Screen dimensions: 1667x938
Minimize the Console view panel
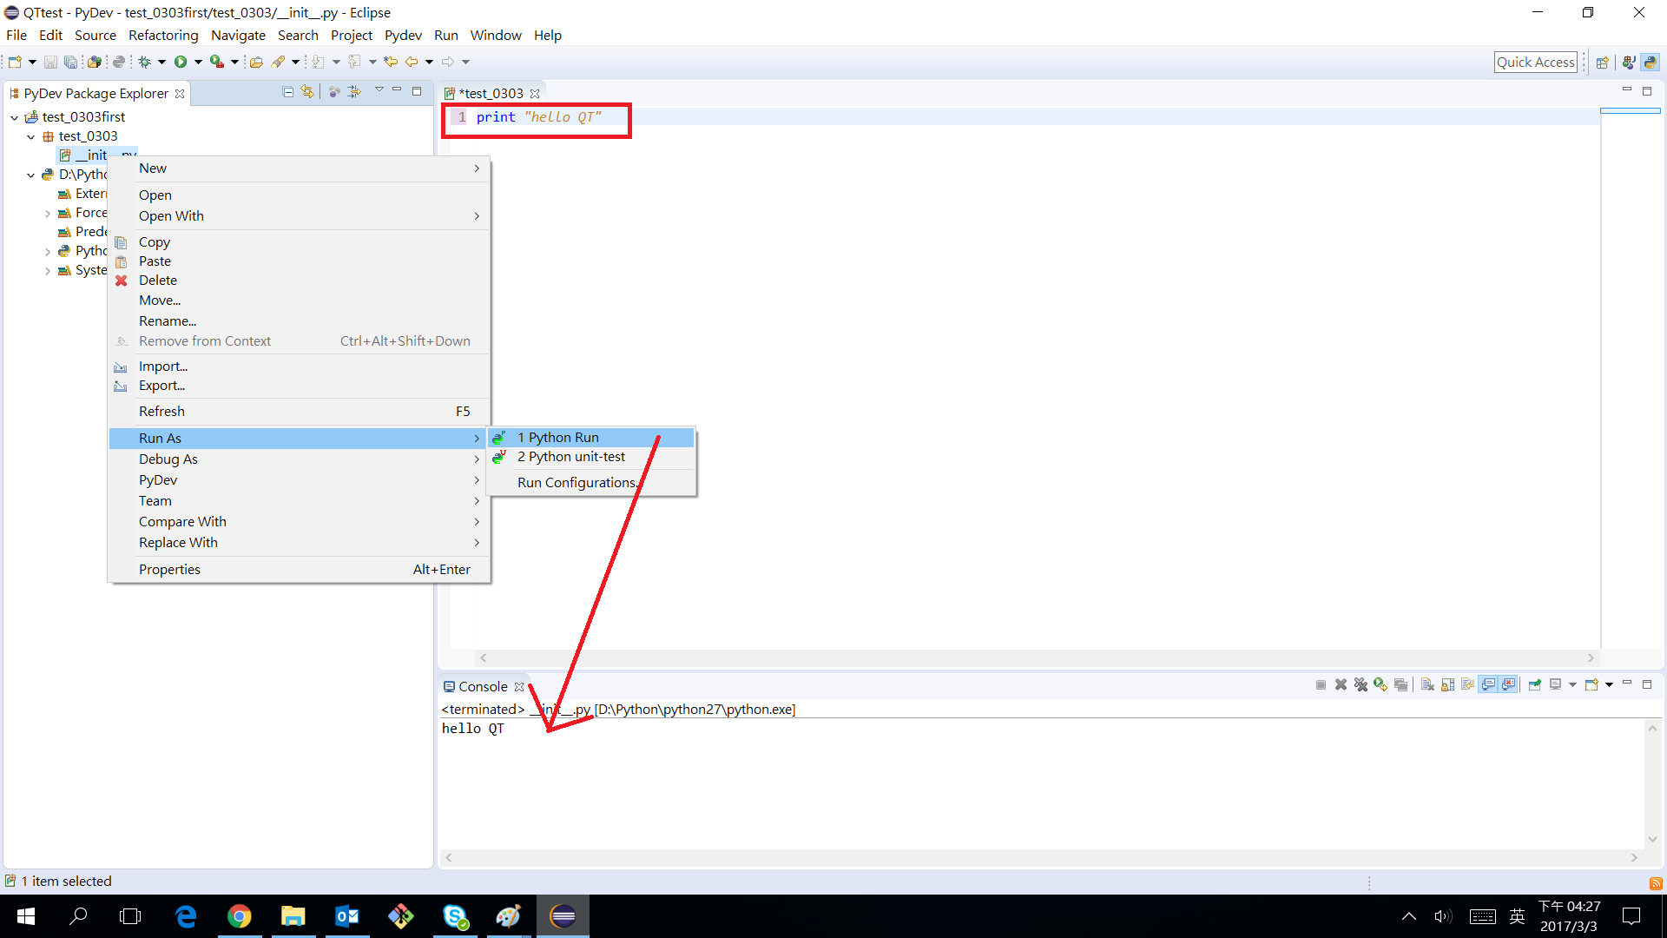pyautogui.click(x=1627, y=684)
